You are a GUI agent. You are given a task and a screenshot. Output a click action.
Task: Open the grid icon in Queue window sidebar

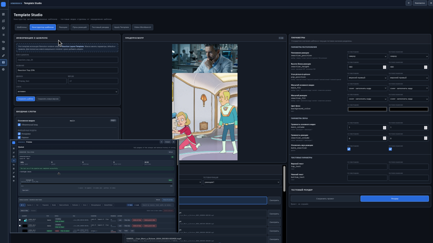coord(14,148)
